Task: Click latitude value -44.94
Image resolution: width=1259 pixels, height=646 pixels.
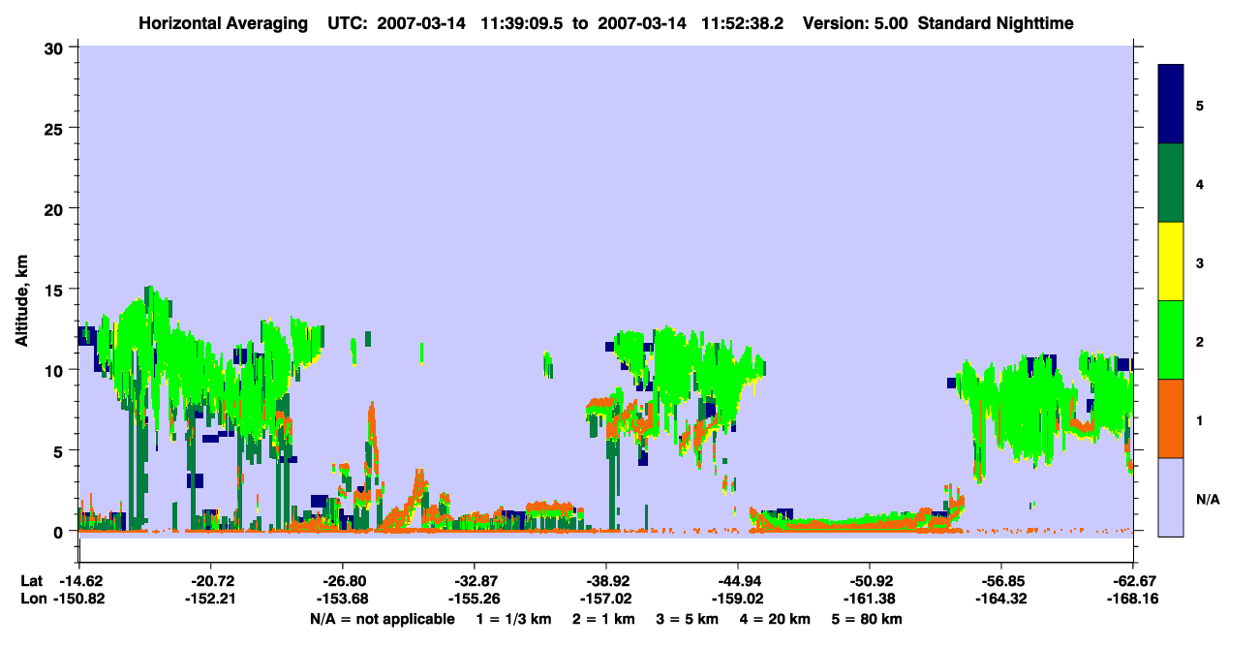Action: [x=738, y=581]
